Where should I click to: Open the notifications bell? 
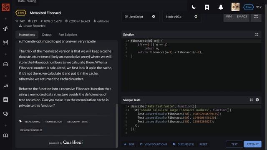tap(221, 7)
